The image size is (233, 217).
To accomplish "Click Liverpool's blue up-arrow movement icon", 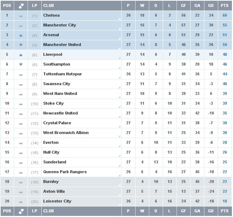I will click(21, 55).
